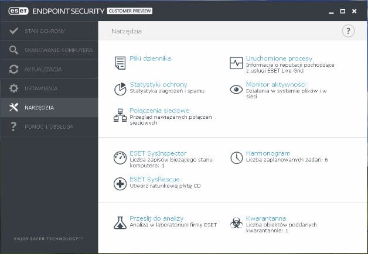Open the Stan ochrony section
Image resolution: width=368 pixels, height=254 pixels.
(49, 31)
